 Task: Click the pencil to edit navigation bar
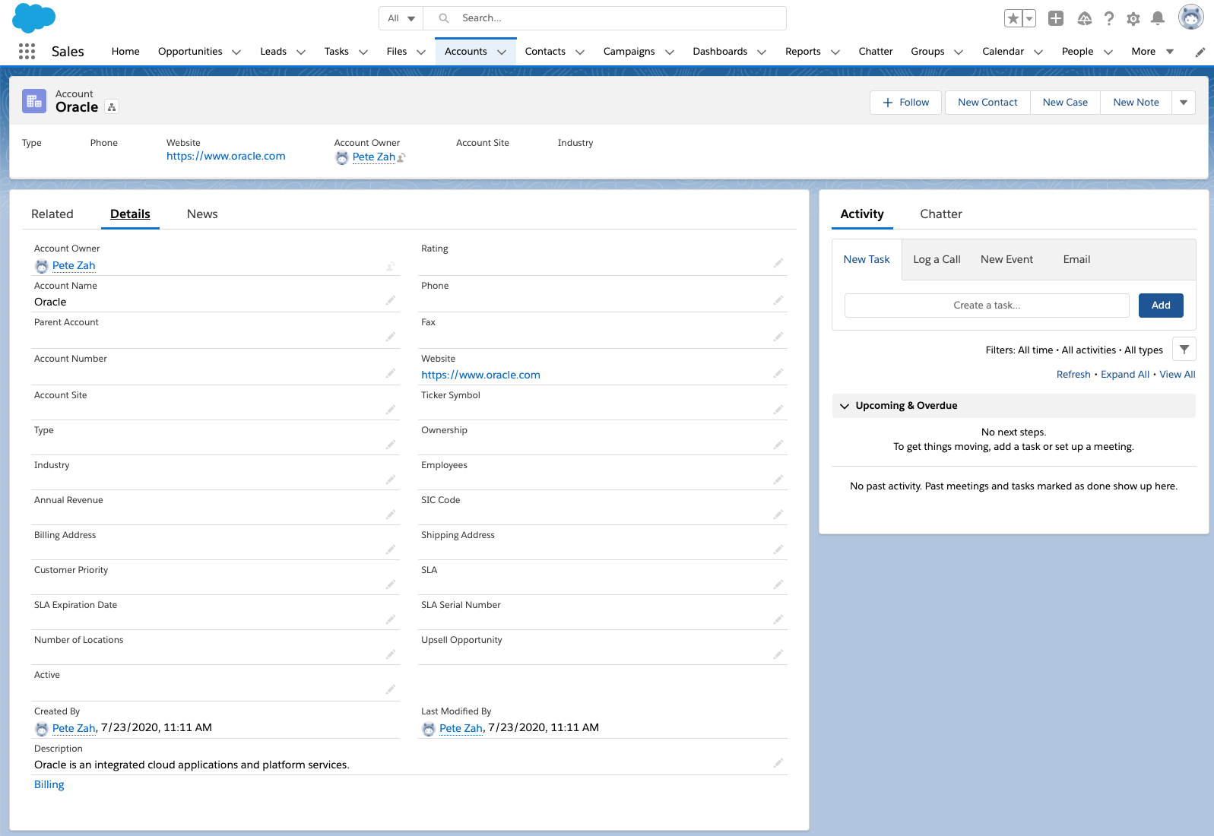[x=1200, y=52]
